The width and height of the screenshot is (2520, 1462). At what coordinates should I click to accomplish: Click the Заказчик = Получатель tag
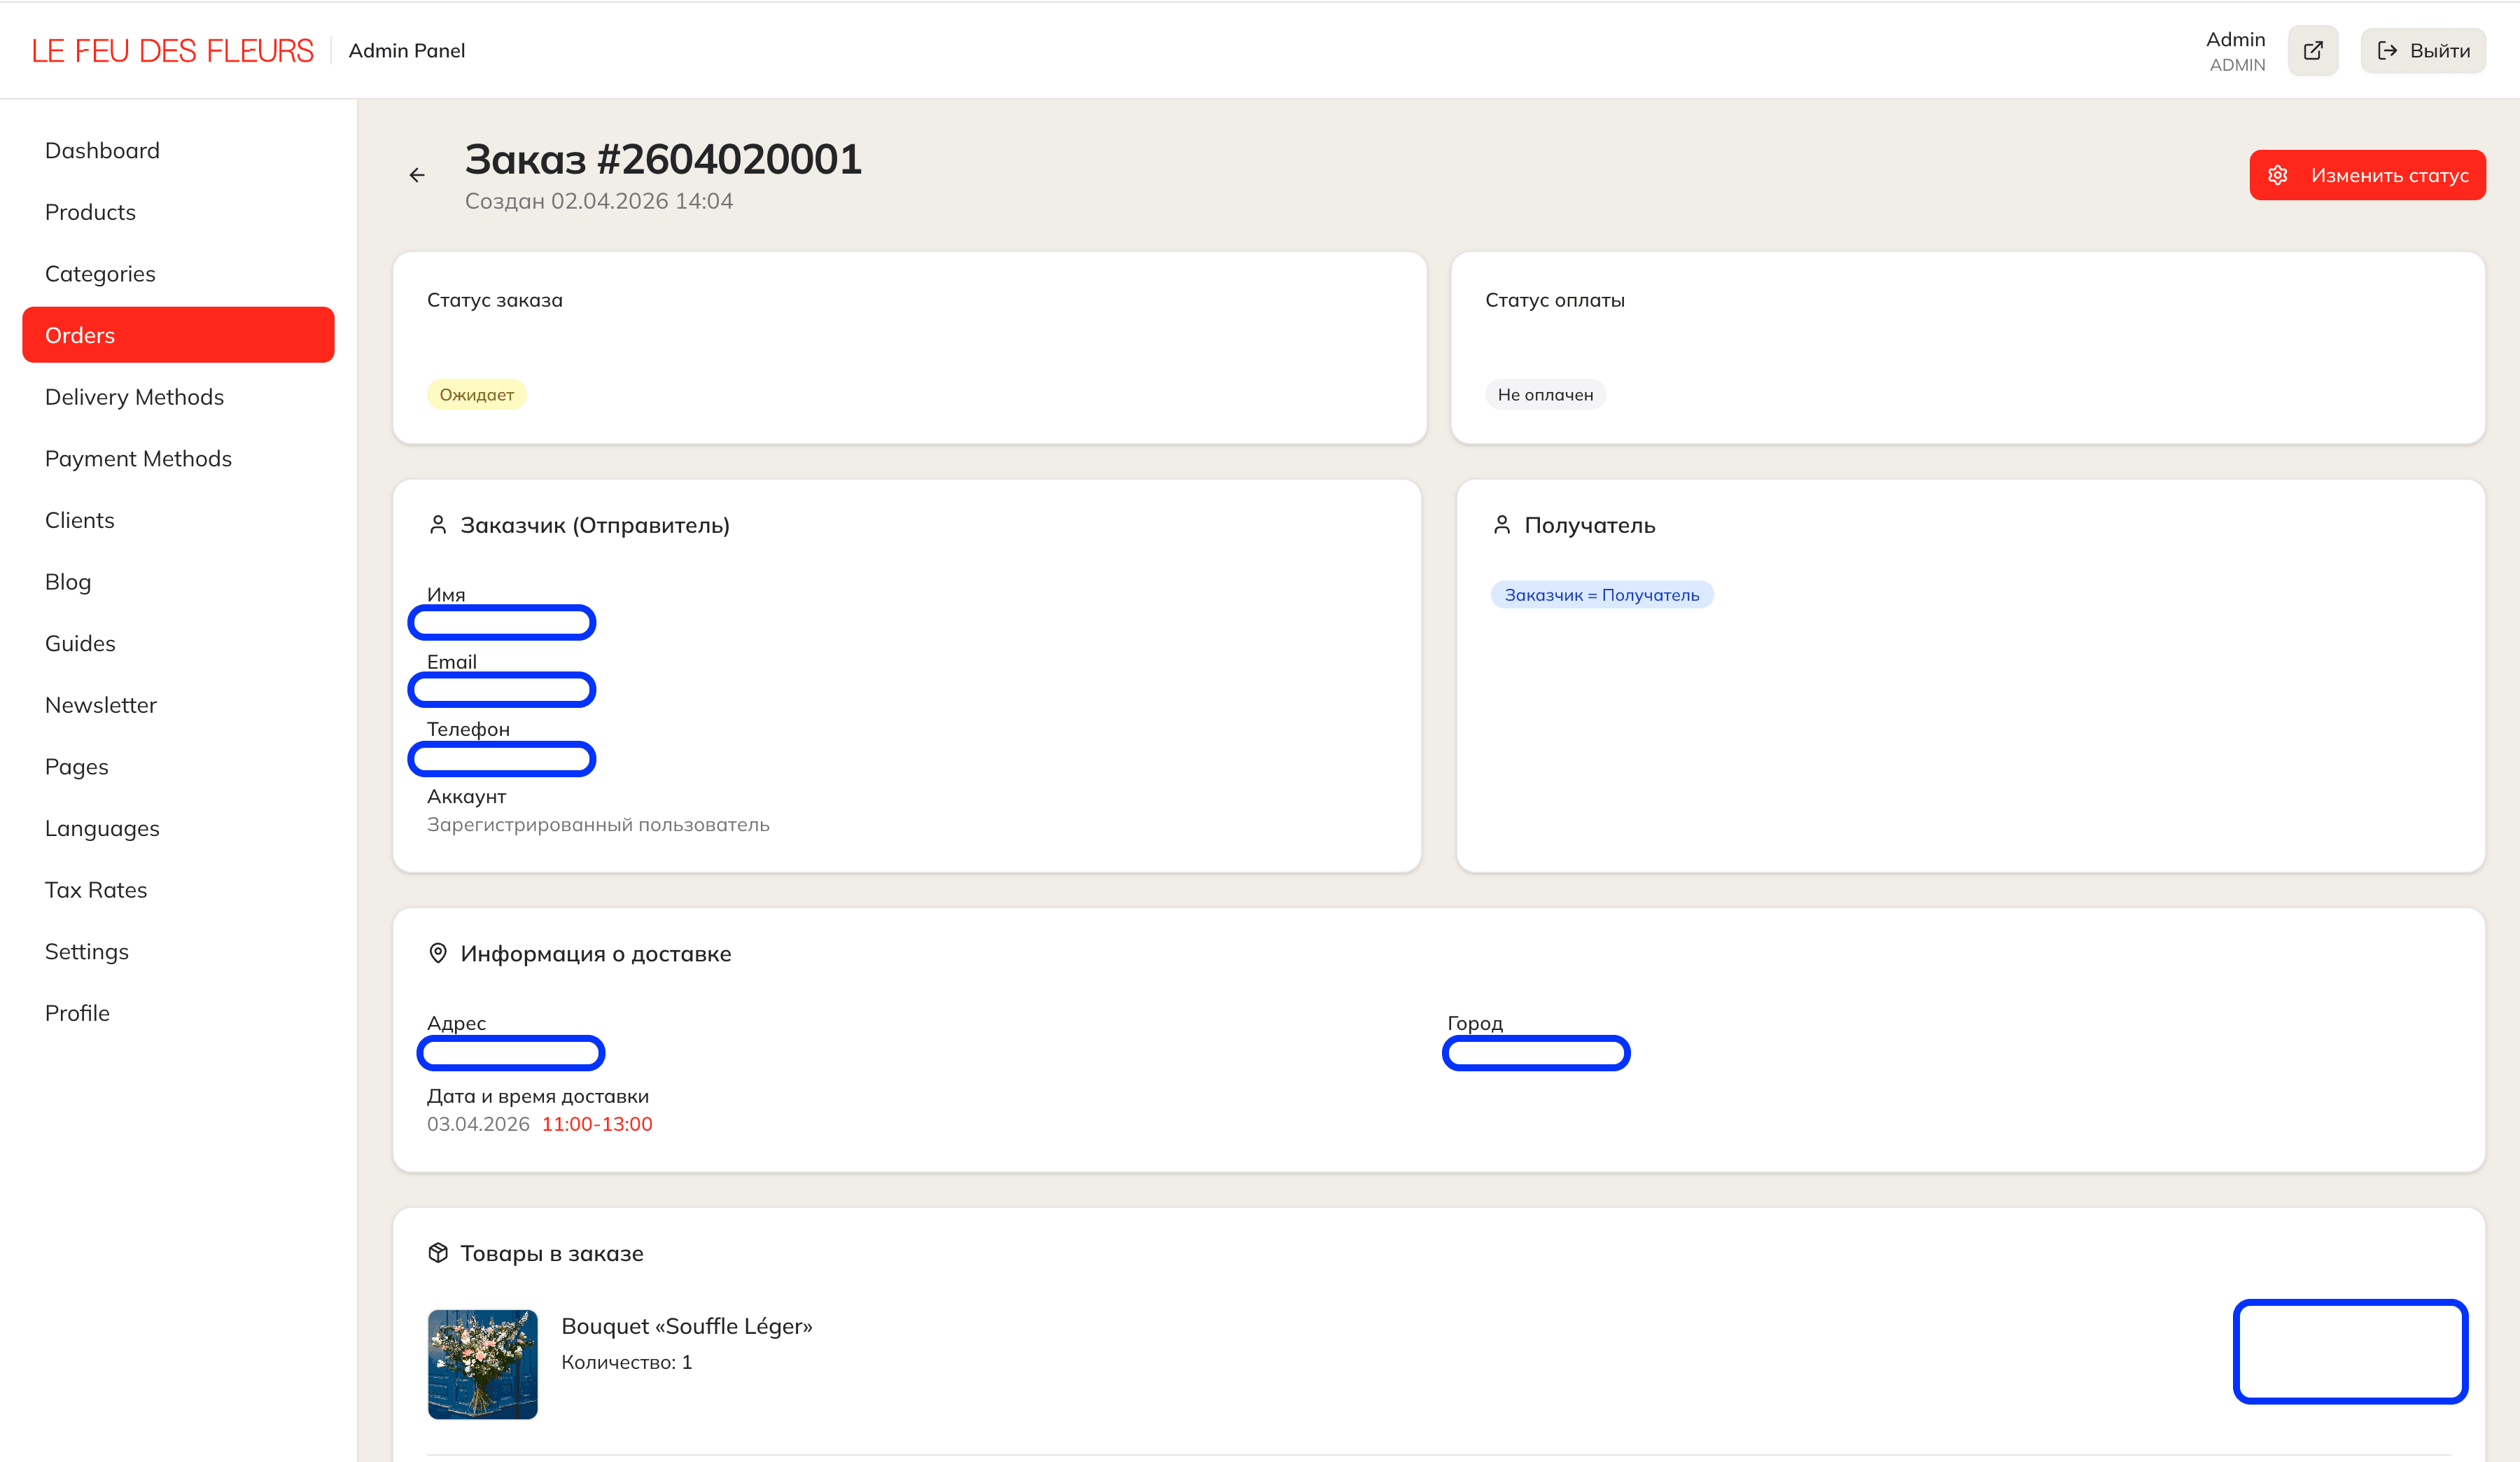click(1601, 595)
